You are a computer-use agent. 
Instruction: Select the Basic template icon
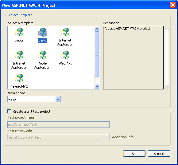click(42, 32)
